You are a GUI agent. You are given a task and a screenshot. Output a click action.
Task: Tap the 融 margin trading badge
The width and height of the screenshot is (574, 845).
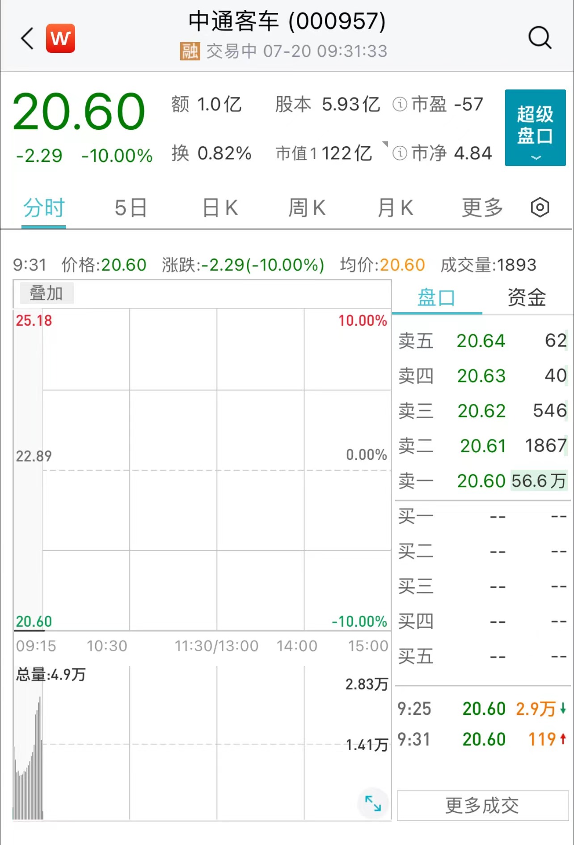point(190,51)
